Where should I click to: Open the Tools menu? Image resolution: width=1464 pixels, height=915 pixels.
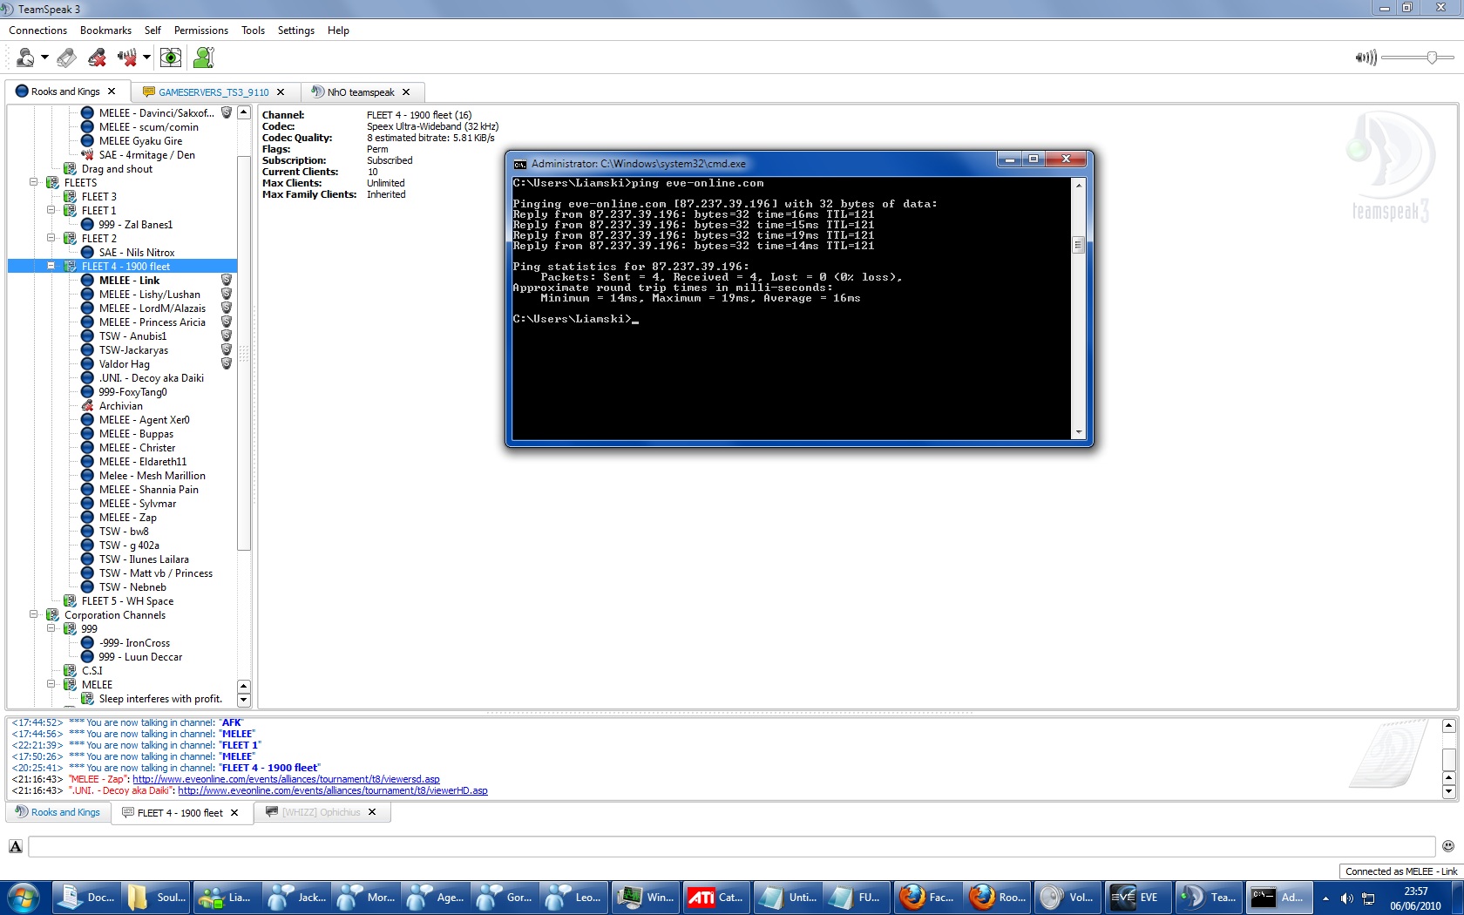point(254,30)
